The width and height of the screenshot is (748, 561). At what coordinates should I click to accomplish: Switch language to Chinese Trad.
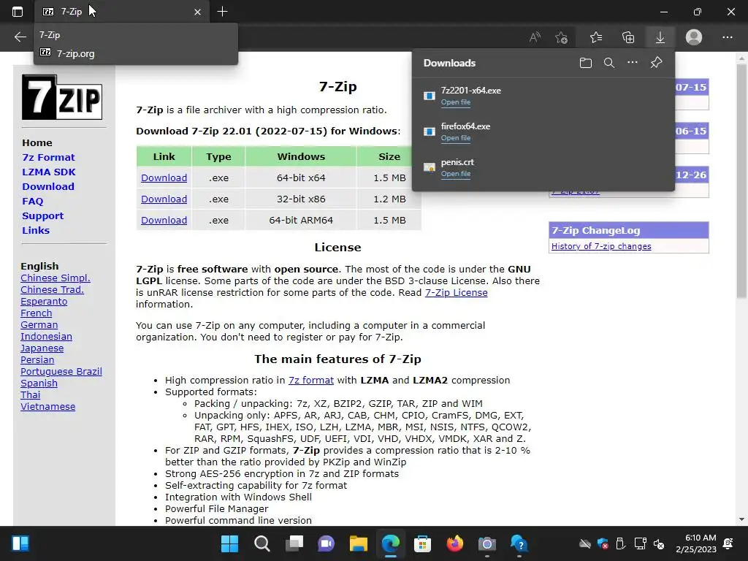coord(52,289)
